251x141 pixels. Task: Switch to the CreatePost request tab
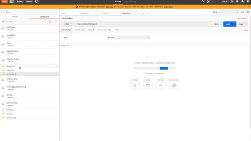tap(111, 13)
